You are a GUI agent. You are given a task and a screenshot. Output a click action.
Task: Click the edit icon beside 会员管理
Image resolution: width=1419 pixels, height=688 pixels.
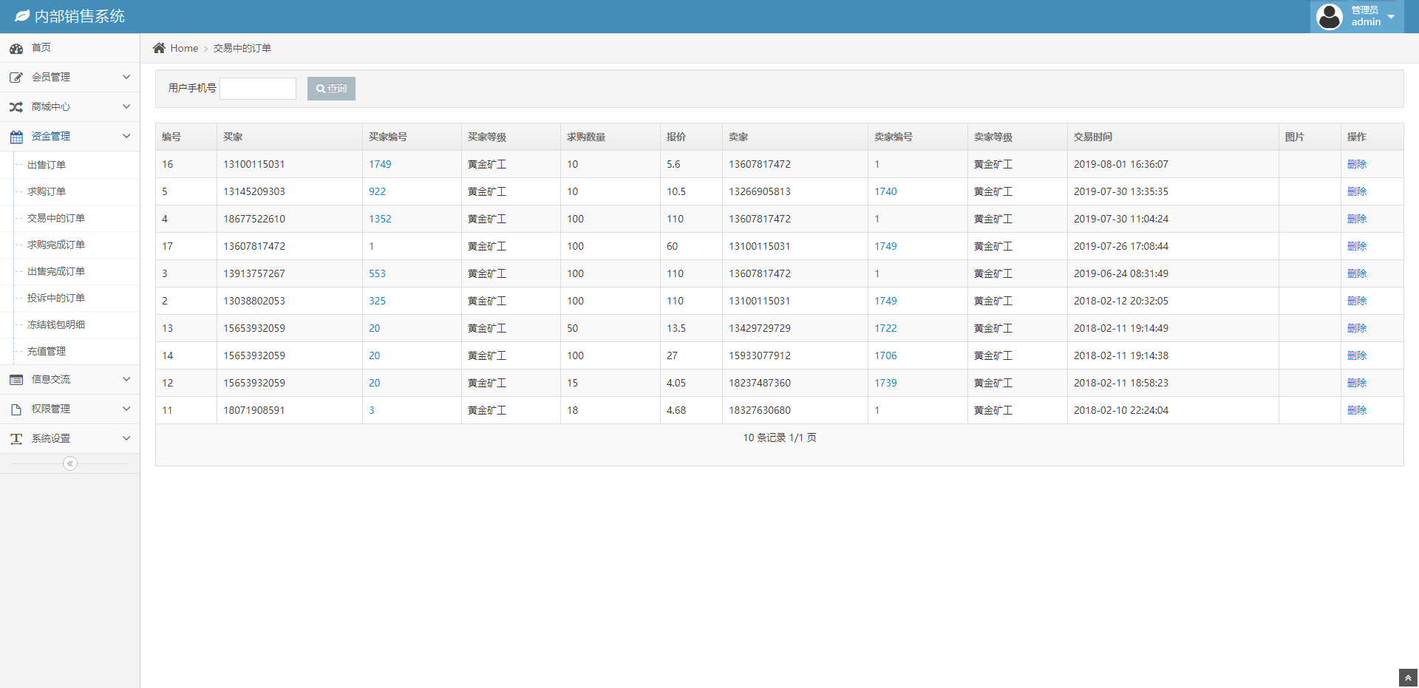tap(16, 78)
